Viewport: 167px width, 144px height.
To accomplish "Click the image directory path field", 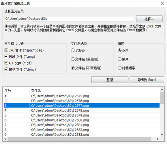I will coord(69,19).
